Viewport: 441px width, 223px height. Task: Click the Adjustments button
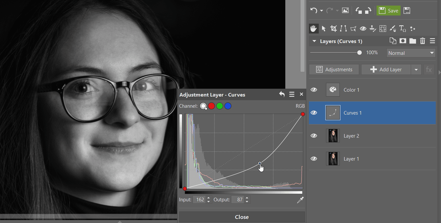(x=334, y=70)
